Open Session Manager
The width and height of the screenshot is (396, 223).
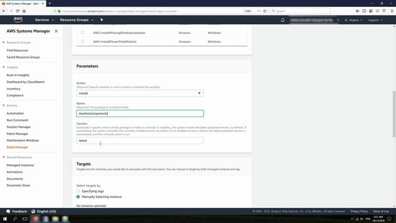19,127
